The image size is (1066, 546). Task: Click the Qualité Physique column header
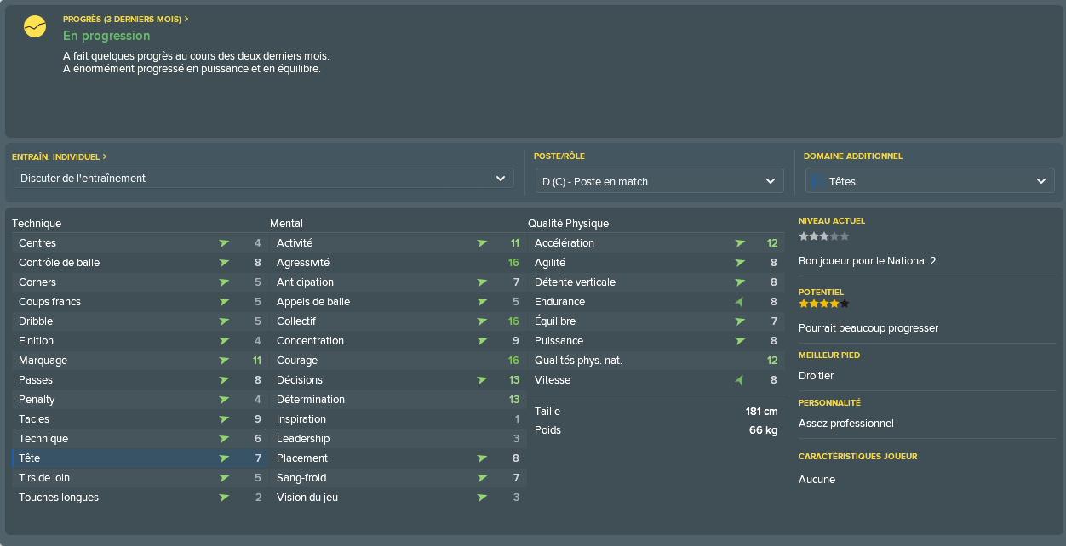click(x=568, y=224)
